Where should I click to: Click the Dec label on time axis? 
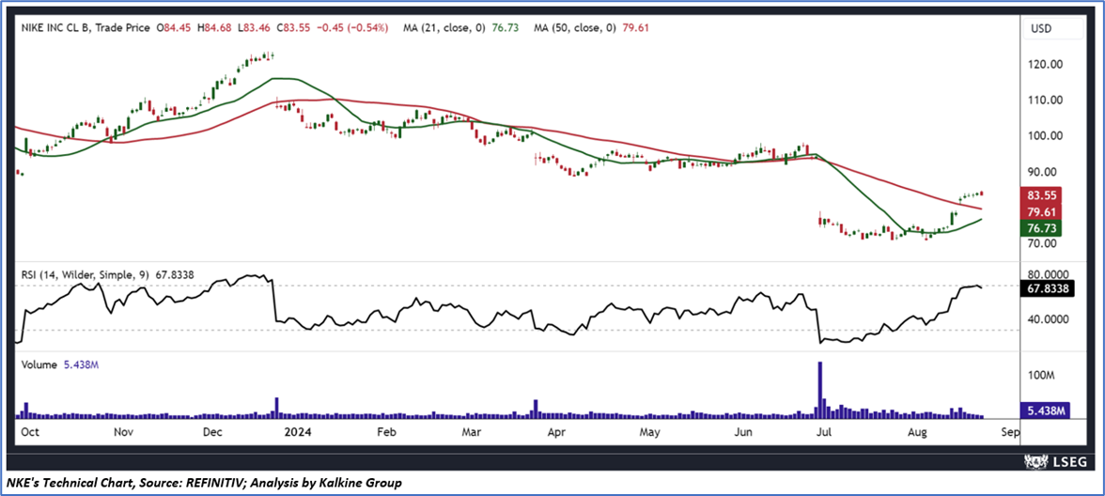212,430
